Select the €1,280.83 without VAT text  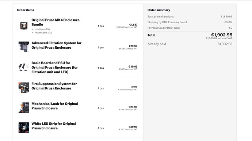pos(127,27)
